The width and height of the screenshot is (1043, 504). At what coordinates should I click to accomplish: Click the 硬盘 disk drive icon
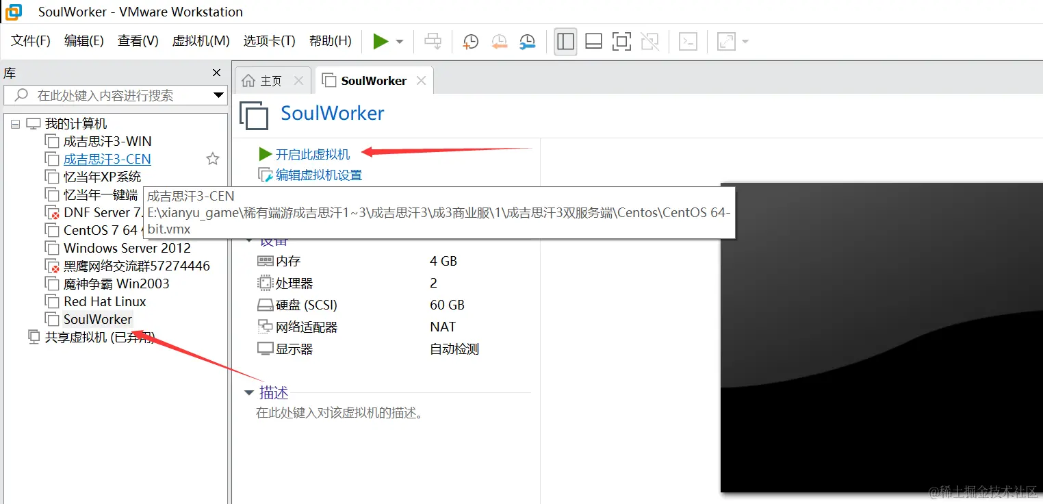pyautogui.click(x=265, y=305)
